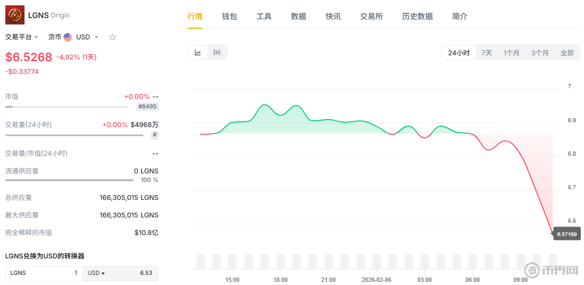This screenshot has width=584, height=285.
Task: Expand the USD currency dropdown arrow
Action: (96, 37)
